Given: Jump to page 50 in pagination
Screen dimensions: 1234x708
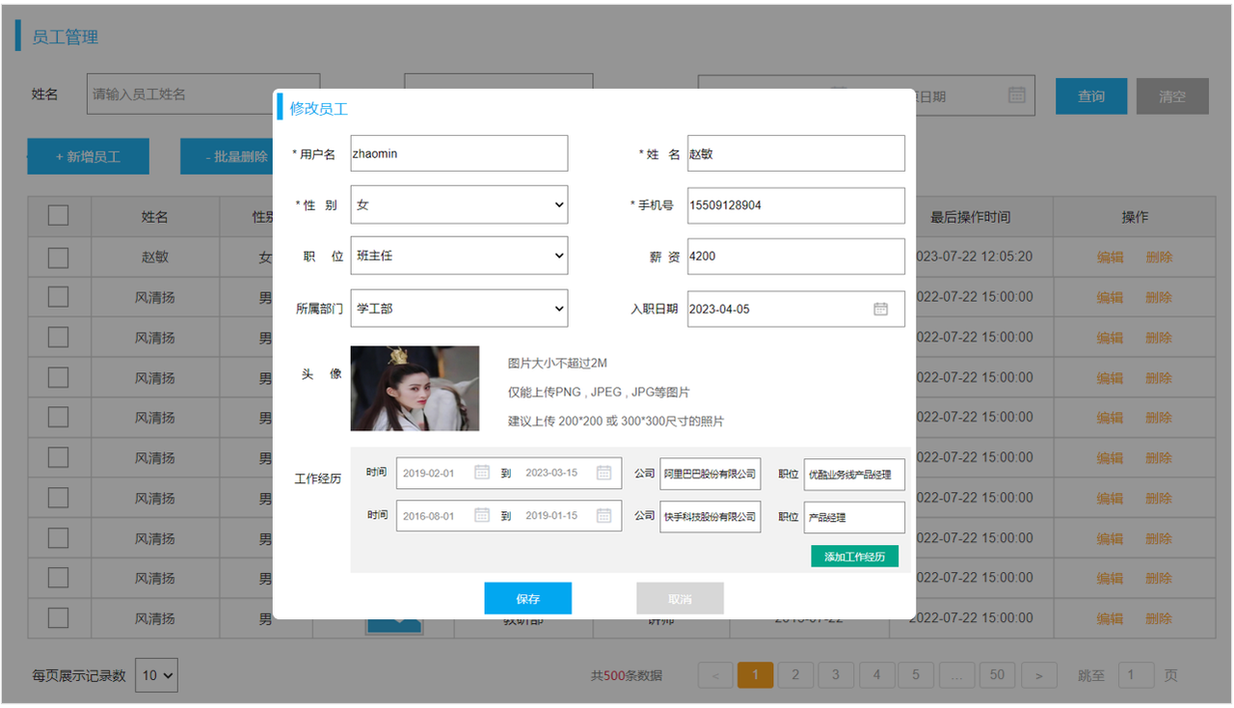Looking at the screenshot, I should click(x=997, y=675).
